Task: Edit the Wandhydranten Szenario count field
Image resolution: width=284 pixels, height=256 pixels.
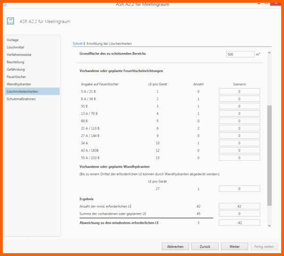Action: click(239, 188)
